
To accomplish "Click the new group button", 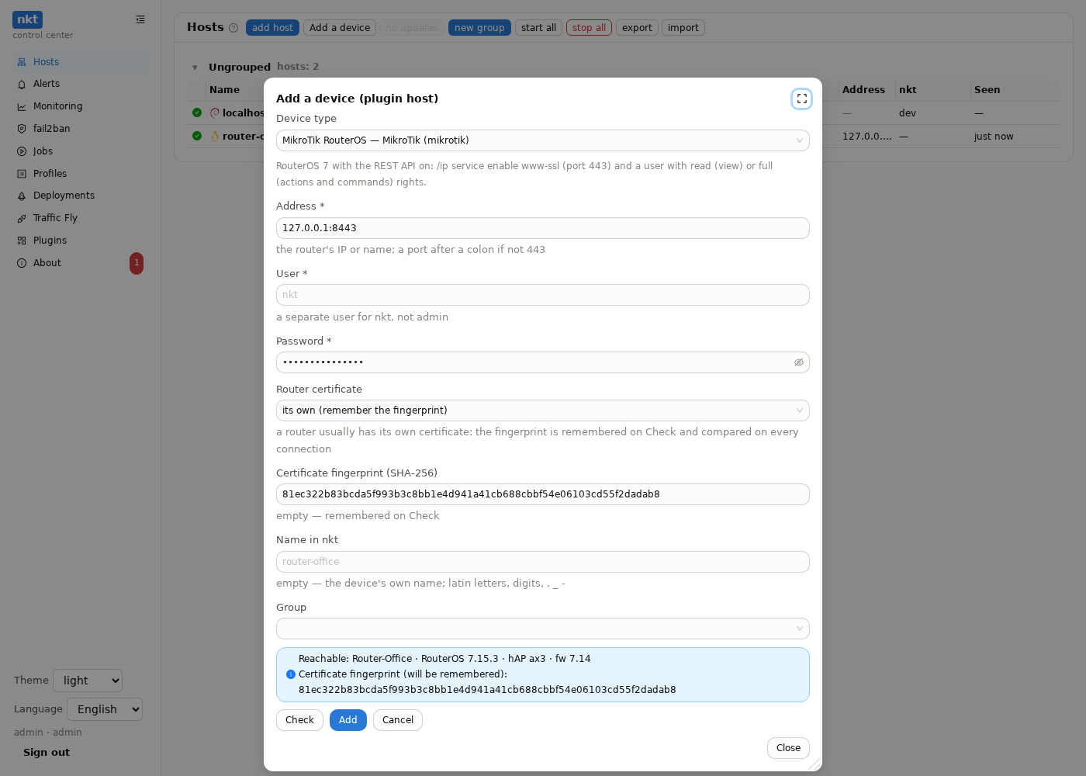I will tap(479, 28).
